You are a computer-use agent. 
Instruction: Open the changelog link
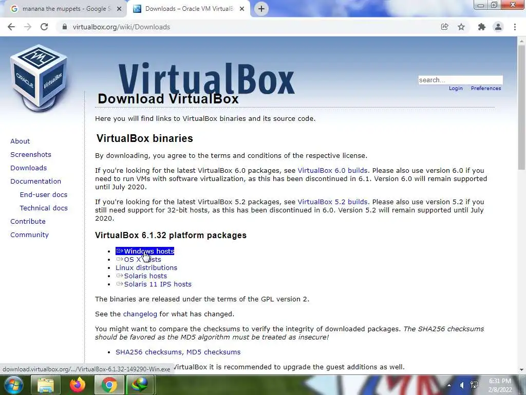[140, 314]
